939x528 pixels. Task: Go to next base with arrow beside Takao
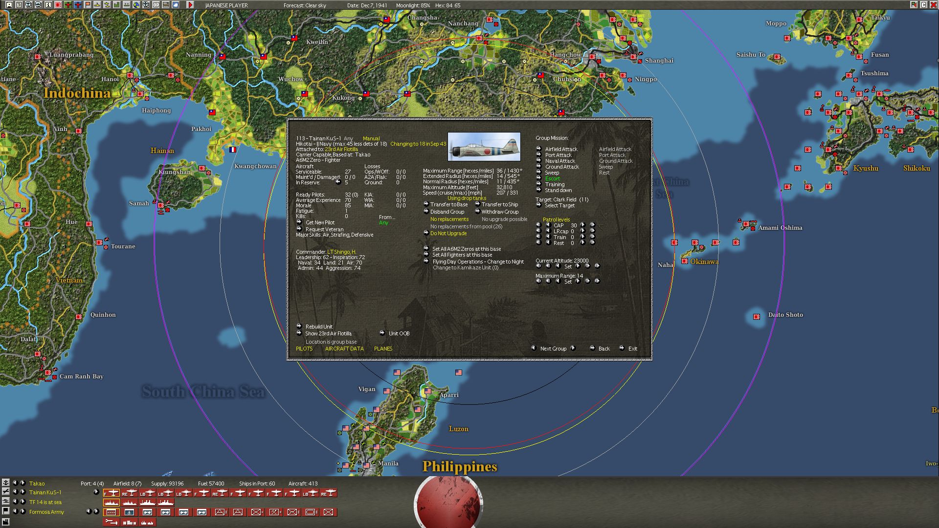click(22, 483)
